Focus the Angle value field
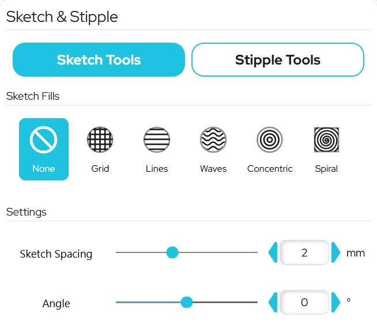 click(304, 302)
